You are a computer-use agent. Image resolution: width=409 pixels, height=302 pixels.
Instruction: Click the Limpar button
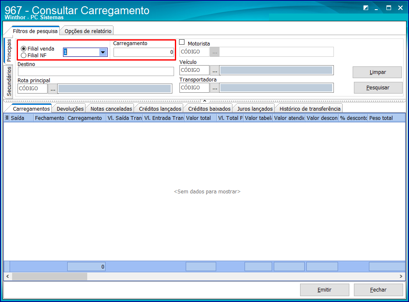(x=377, y=72)
